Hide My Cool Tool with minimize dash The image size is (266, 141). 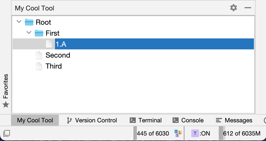point(248,8)
